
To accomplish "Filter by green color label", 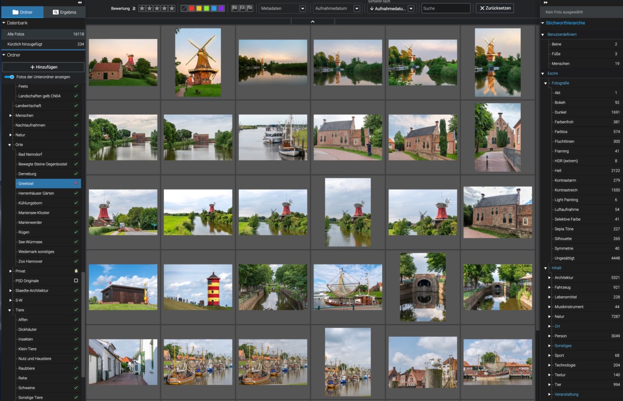I will point(206,8).
